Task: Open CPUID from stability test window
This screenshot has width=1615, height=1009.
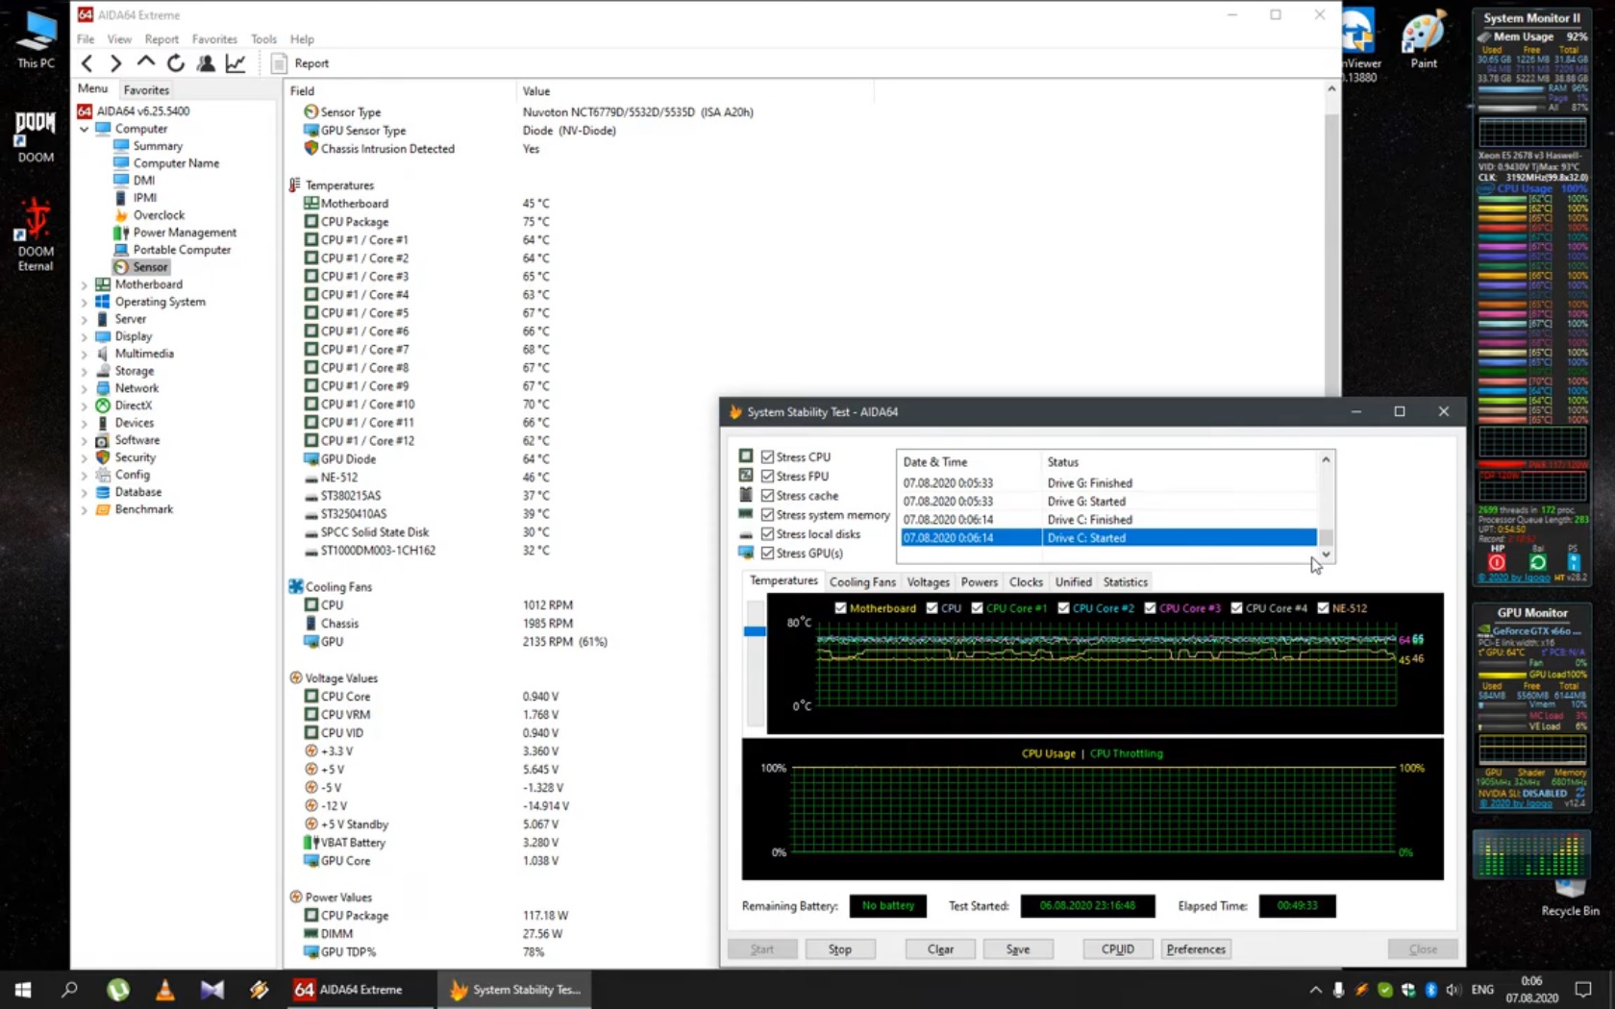Action: (x=1117, y=949)
